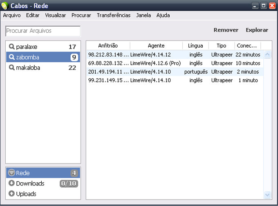Sort by the Anfitrião column header
Image resolution: width=278 pixels, height=206 pixels.
(x=108, y=45)
